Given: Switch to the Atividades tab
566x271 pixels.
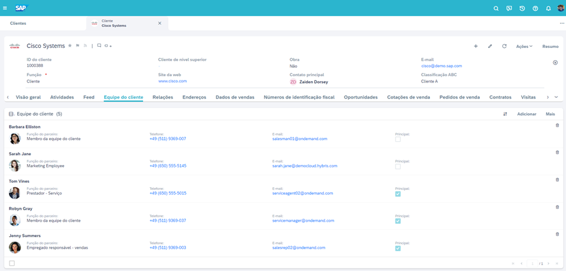Looking at the screenshot, I should tap(62, 97).
